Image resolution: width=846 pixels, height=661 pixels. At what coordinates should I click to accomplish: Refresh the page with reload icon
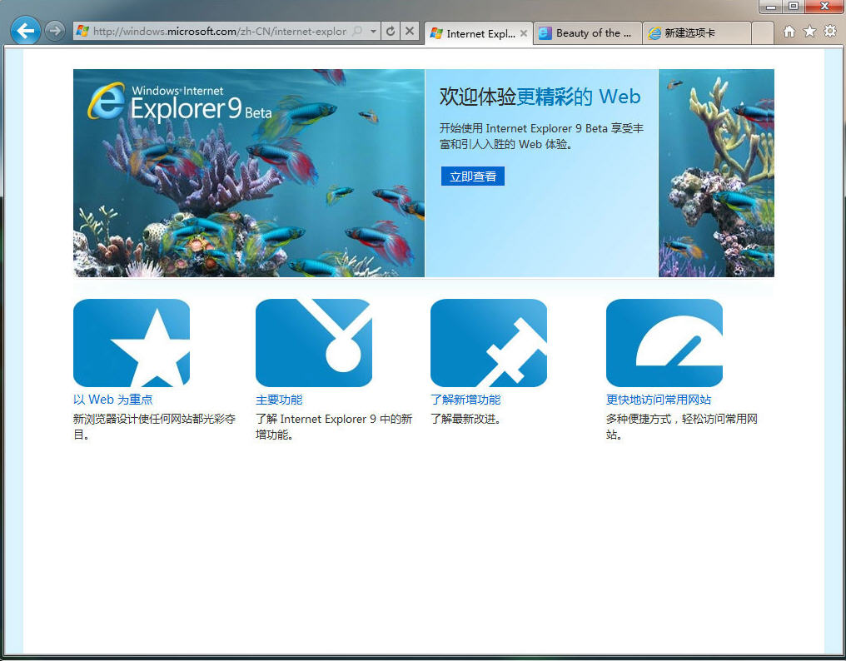(391, 32)
